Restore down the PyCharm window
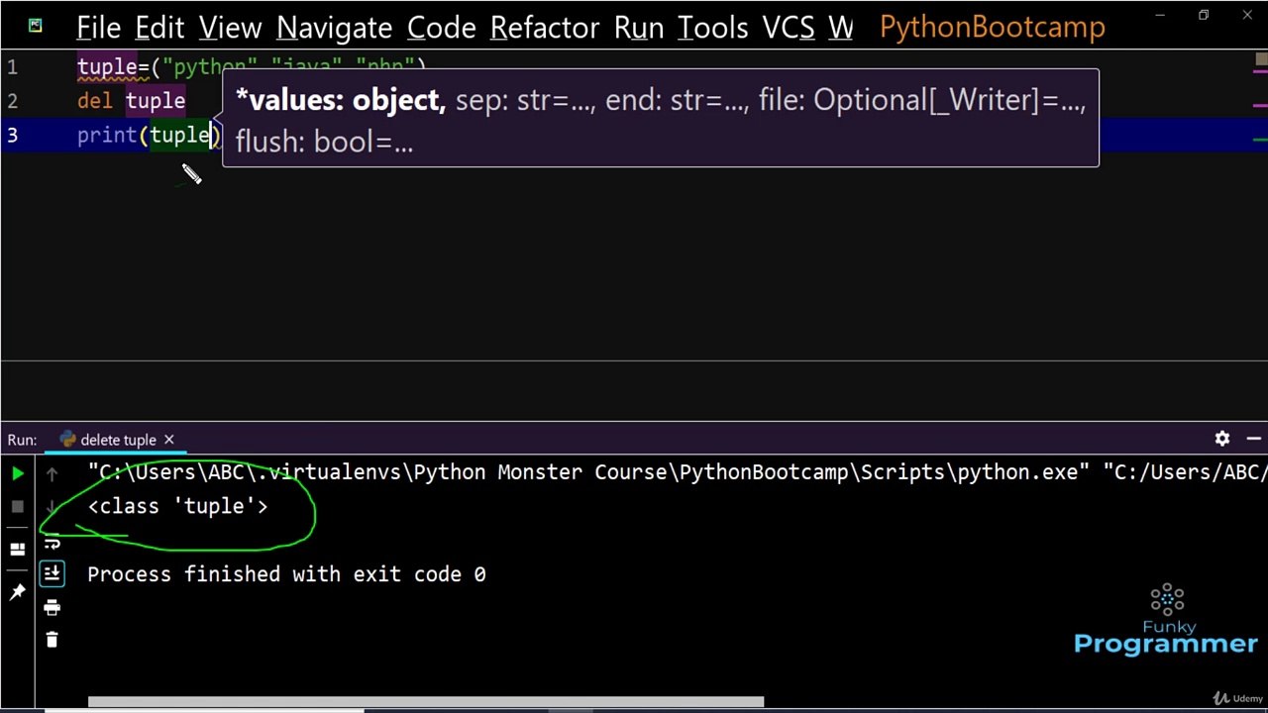This screenshot has width=1268, height=713. click(1204, 15)
